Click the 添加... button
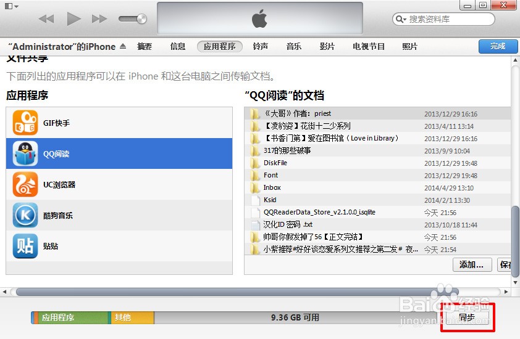Image resolution: width=520 pixels, height=339 pixels. (472, 264)
